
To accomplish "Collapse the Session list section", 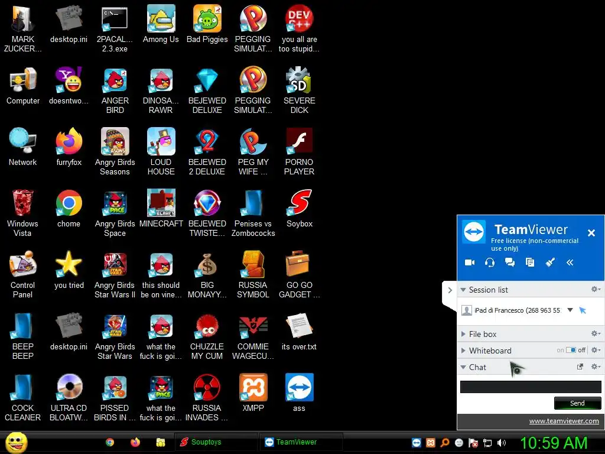I will pyautogui.click(x=463, y=290).
